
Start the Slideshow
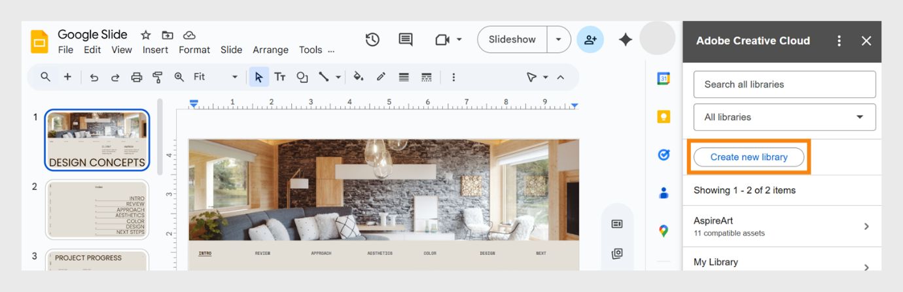512,40
